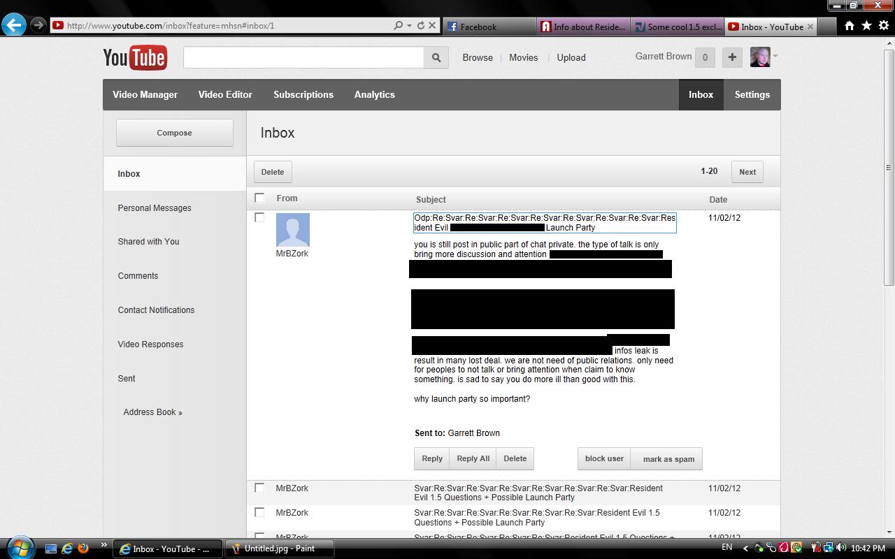The width and height of the screenshot is (895, 559).
Task: Open the Video Editor tab
Action: pos(225,94)
